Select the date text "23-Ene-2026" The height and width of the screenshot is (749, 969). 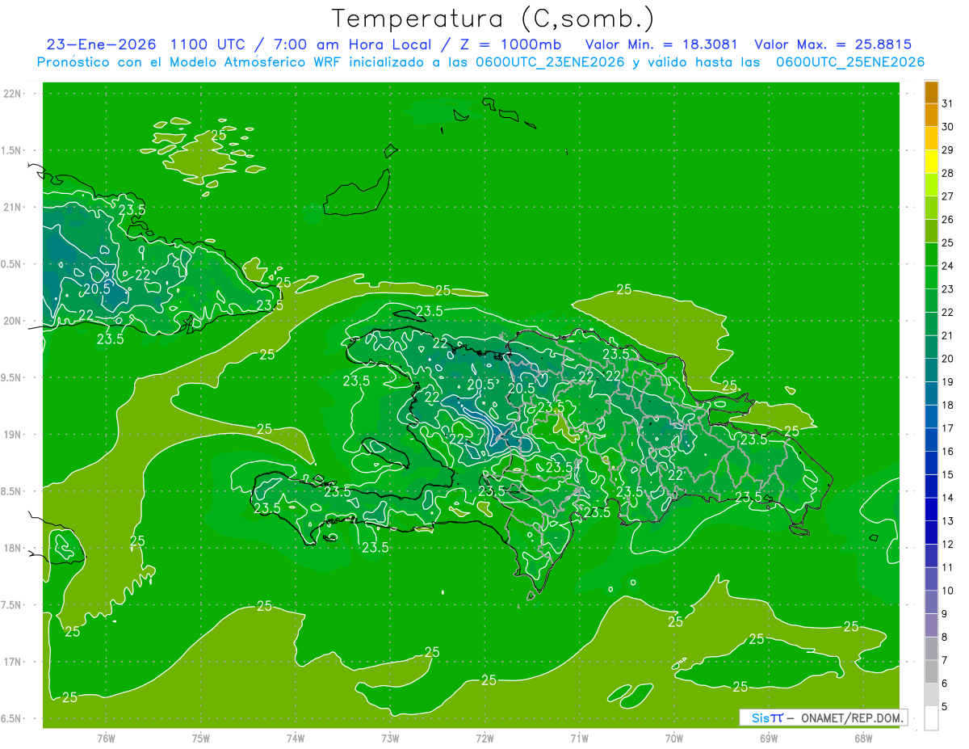point(100,44)
